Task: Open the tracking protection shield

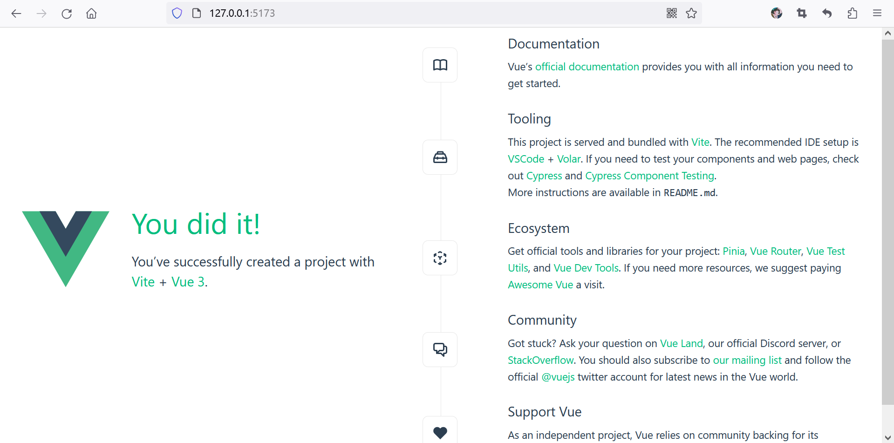Action: tap(177, 13)
